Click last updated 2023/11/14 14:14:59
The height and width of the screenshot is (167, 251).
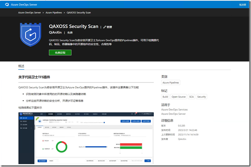(188, 135)
